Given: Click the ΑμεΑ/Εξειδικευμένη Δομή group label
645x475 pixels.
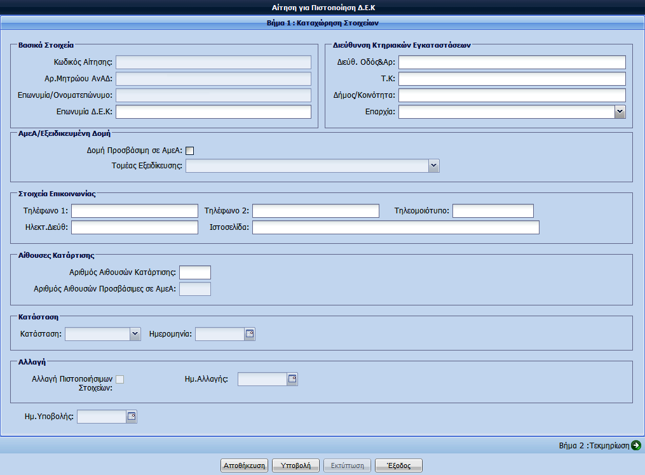Looking at the screenshot, I should (x=64, y=133).
